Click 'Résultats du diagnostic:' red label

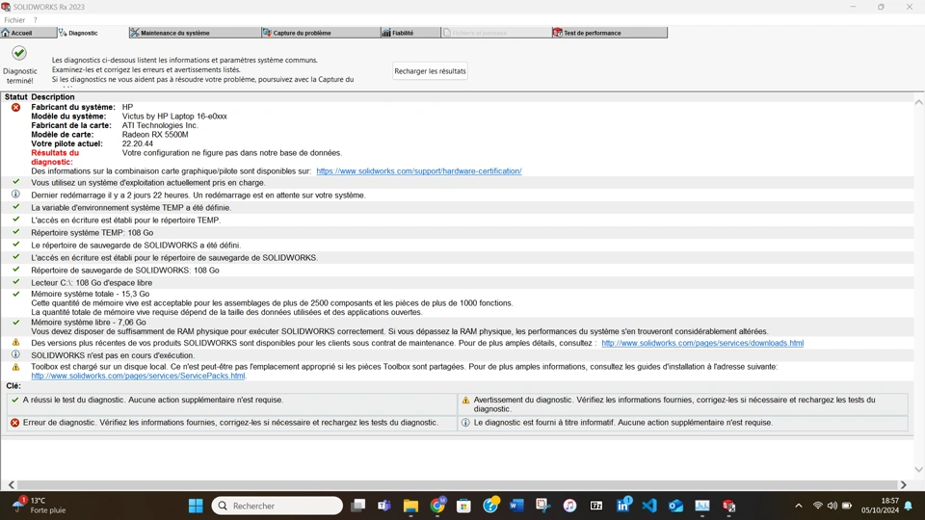54,157
